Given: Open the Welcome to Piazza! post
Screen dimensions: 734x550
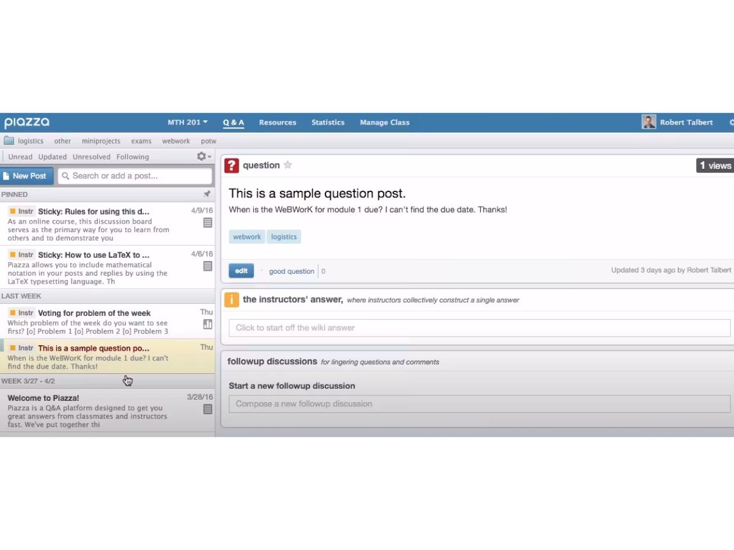Looking at the screenshot, I should [x=107, y=411].
